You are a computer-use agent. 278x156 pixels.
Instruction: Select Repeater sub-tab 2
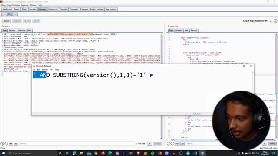click(x=10, y=14)
